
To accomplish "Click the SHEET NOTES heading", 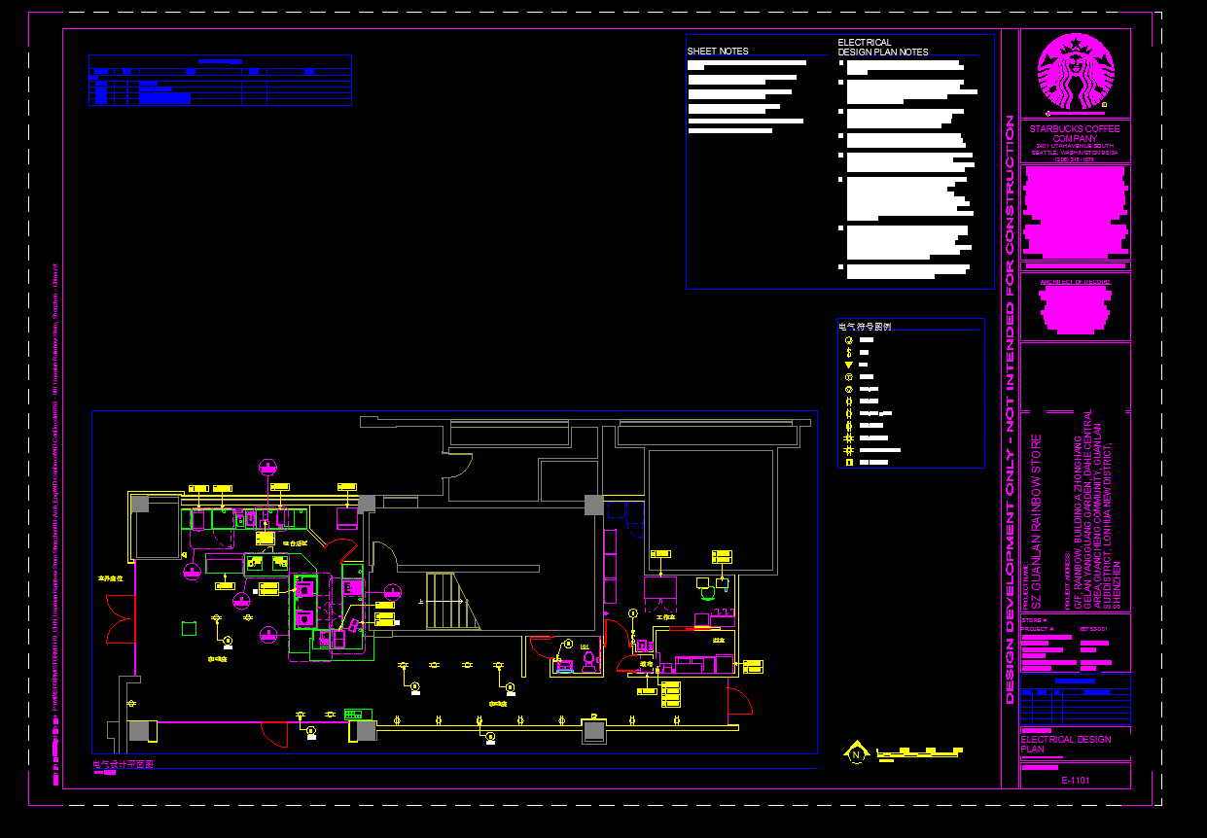I will point(718,52).
